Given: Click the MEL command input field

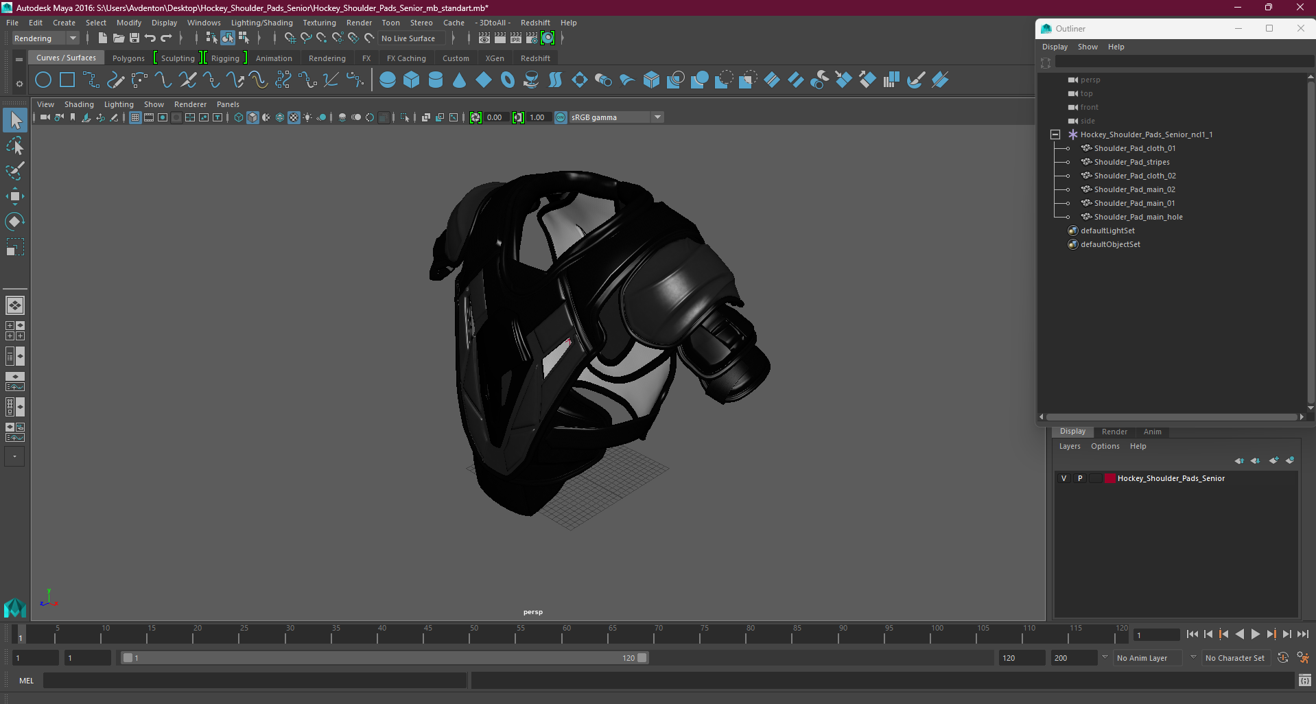Looking at the screenshot, I should click(255, 681).
